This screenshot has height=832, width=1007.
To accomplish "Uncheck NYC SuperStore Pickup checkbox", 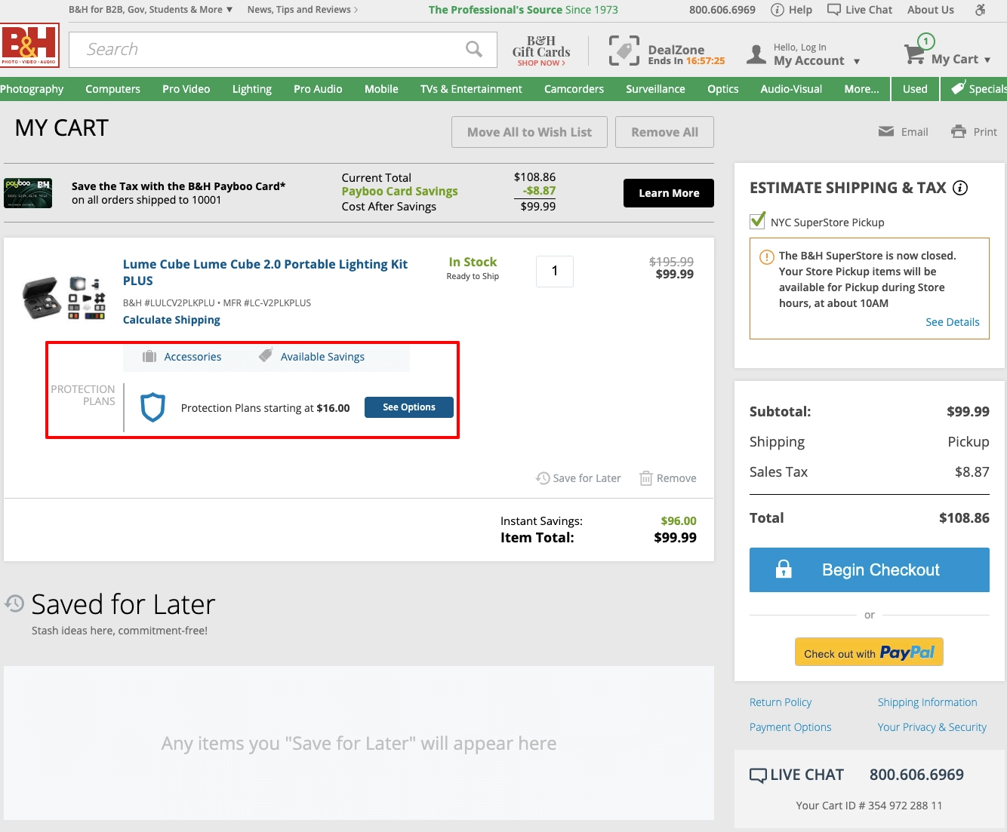I will click(757, 222).
